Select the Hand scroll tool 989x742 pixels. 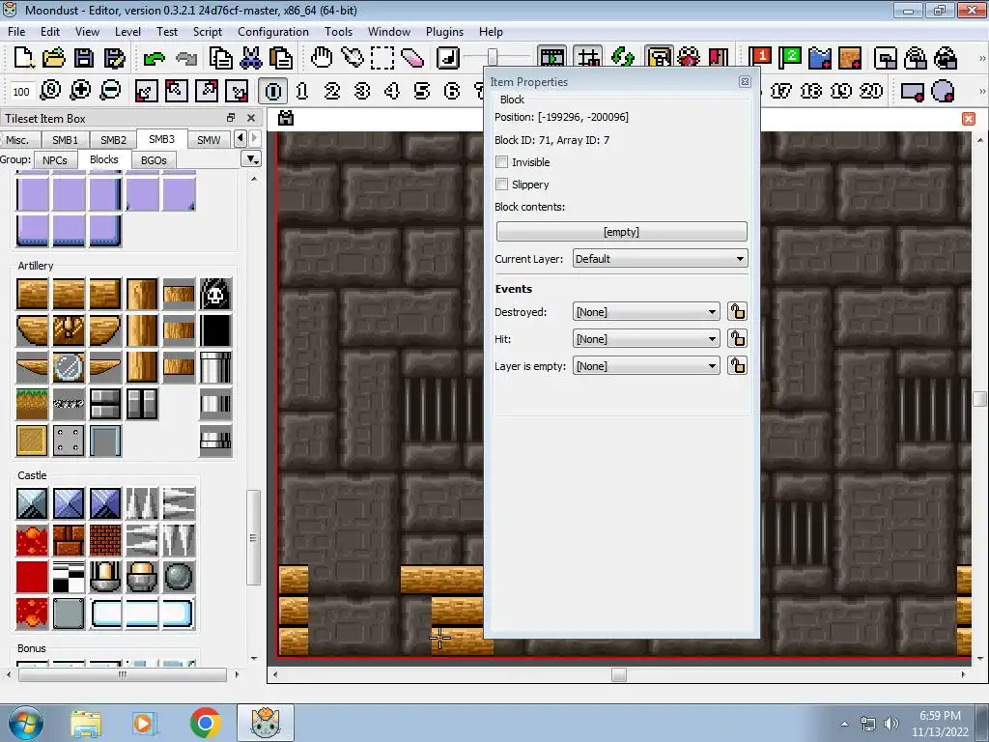point(322,58)
